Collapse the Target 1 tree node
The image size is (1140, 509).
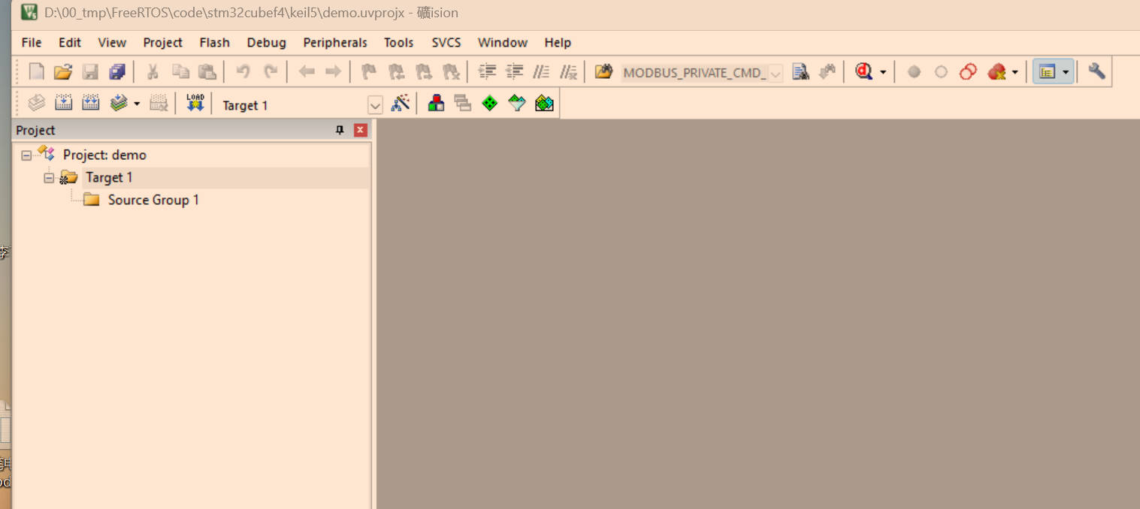[x=50, y=178]
